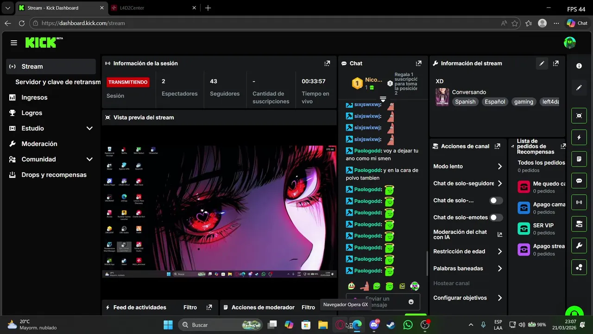Click the info icon in right sidebar
The height and width of the screenshot is (334, 593).
click(x=579, y=66)
